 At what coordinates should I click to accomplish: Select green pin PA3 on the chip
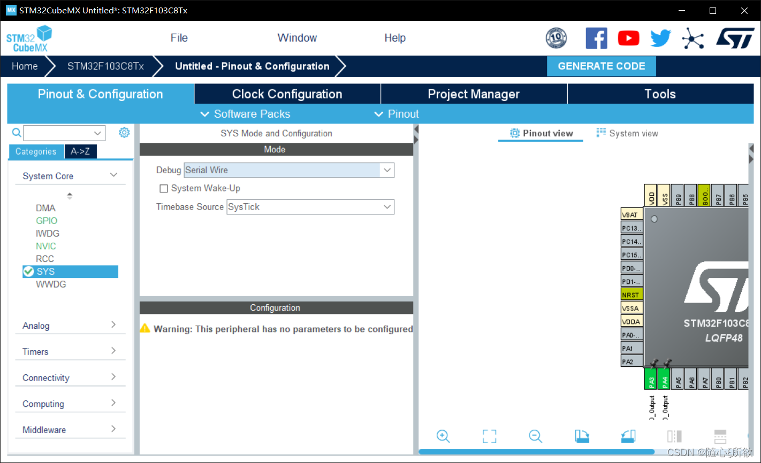[x=651, y=379]
